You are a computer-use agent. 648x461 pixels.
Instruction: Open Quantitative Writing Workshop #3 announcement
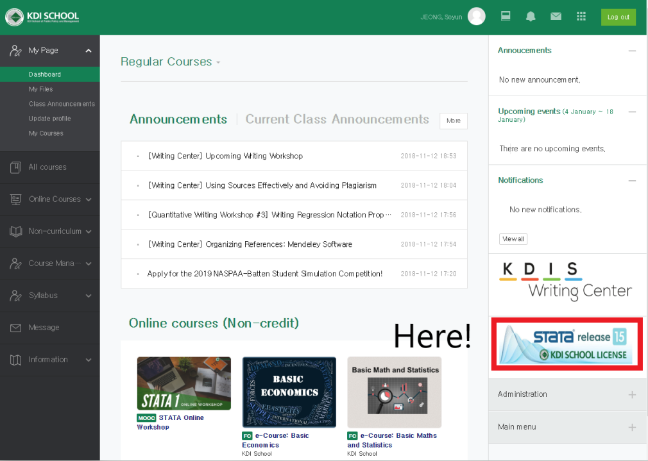(269, 215)
